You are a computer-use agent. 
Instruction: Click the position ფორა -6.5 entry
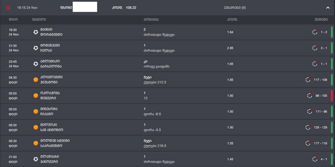(x=152, y=111)
